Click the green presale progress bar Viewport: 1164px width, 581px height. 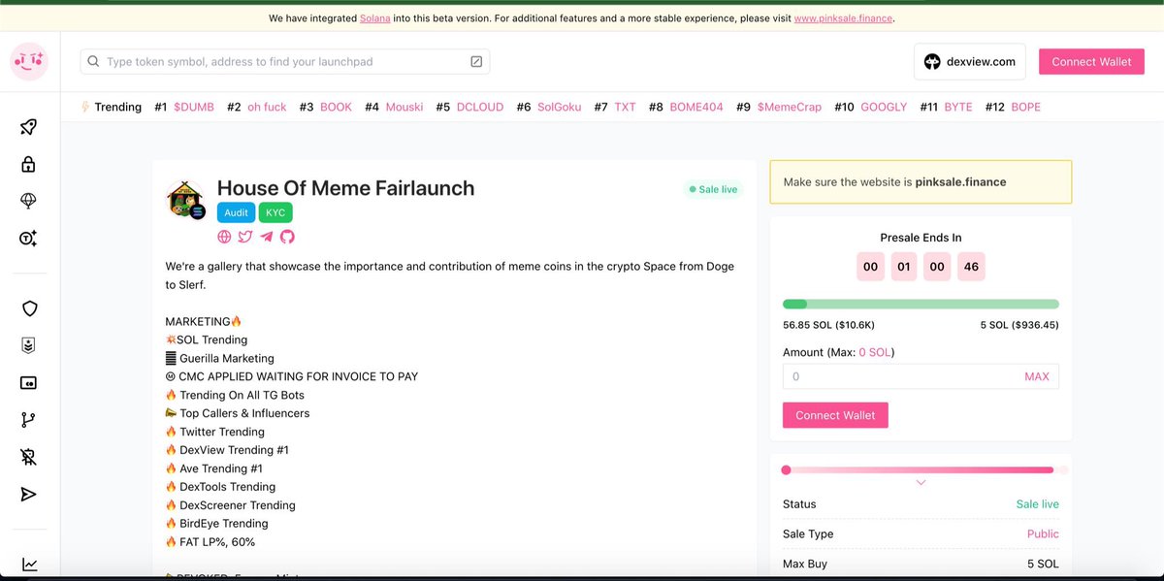921,304
